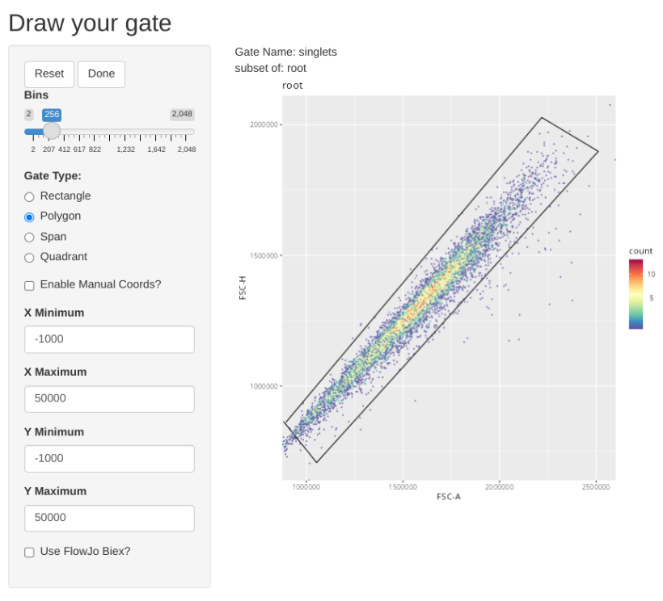Select the Rectangle gate type
The height and width of the screenshot is (601, 663).
[30, 196]
